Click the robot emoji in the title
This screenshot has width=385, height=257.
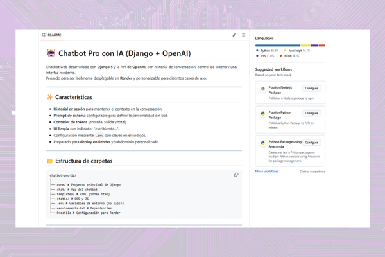[x=51, y=53]
